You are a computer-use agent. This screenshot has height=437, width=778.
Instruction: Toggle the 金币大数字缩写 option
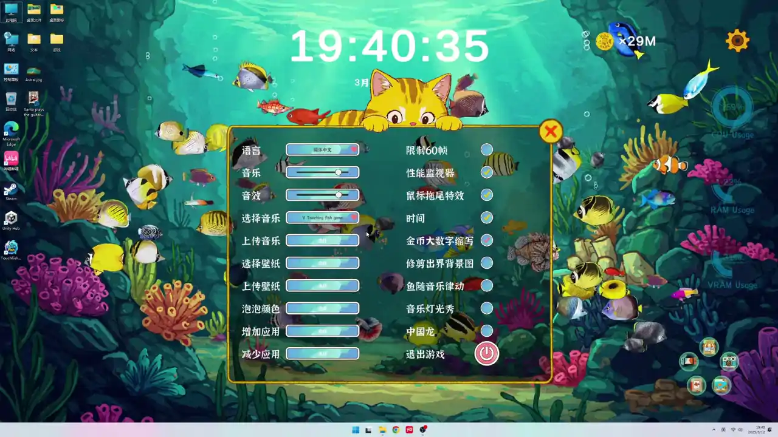486,240
